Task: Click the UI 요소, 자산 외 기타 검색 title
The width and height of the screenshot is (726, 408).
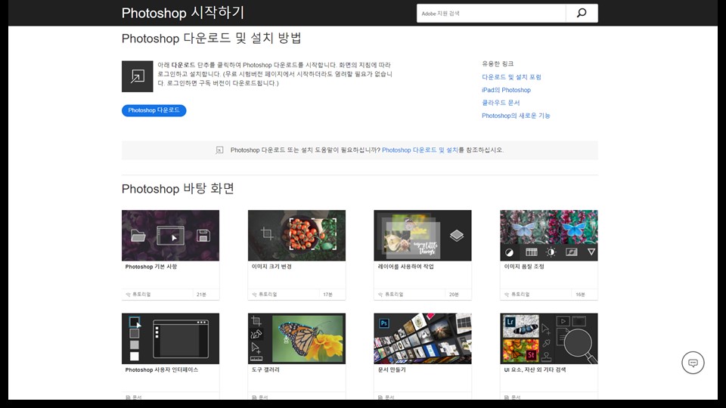Action: (x=535, y=370)
